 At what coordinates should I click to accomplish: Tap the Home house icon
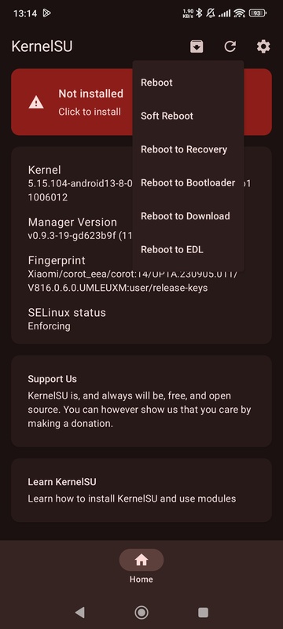(141, 560)
